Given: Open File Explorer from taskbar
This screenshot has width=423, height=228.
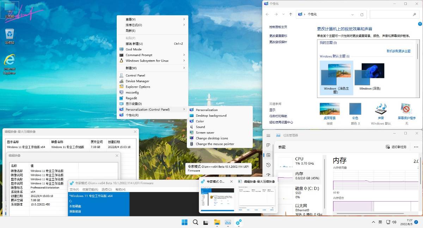Looking at the screenshot, I should coord(217,222).
